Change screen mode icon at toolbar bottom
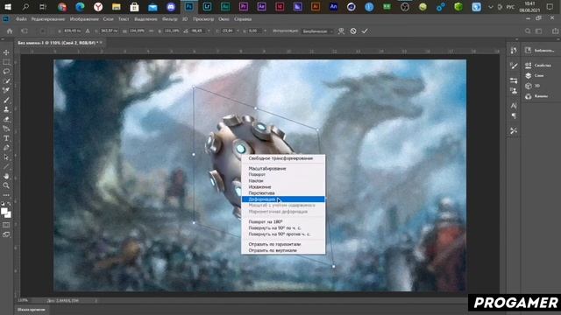The image size is (561, 315). coord(6,234)
